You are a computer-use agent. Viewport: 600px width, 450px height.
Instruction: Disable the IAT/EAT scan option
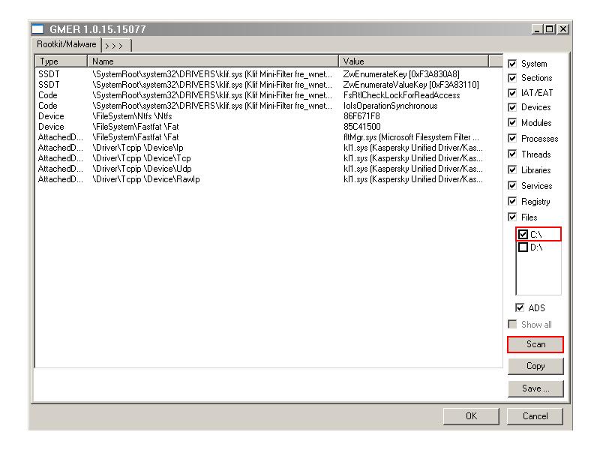click(513, 93)
